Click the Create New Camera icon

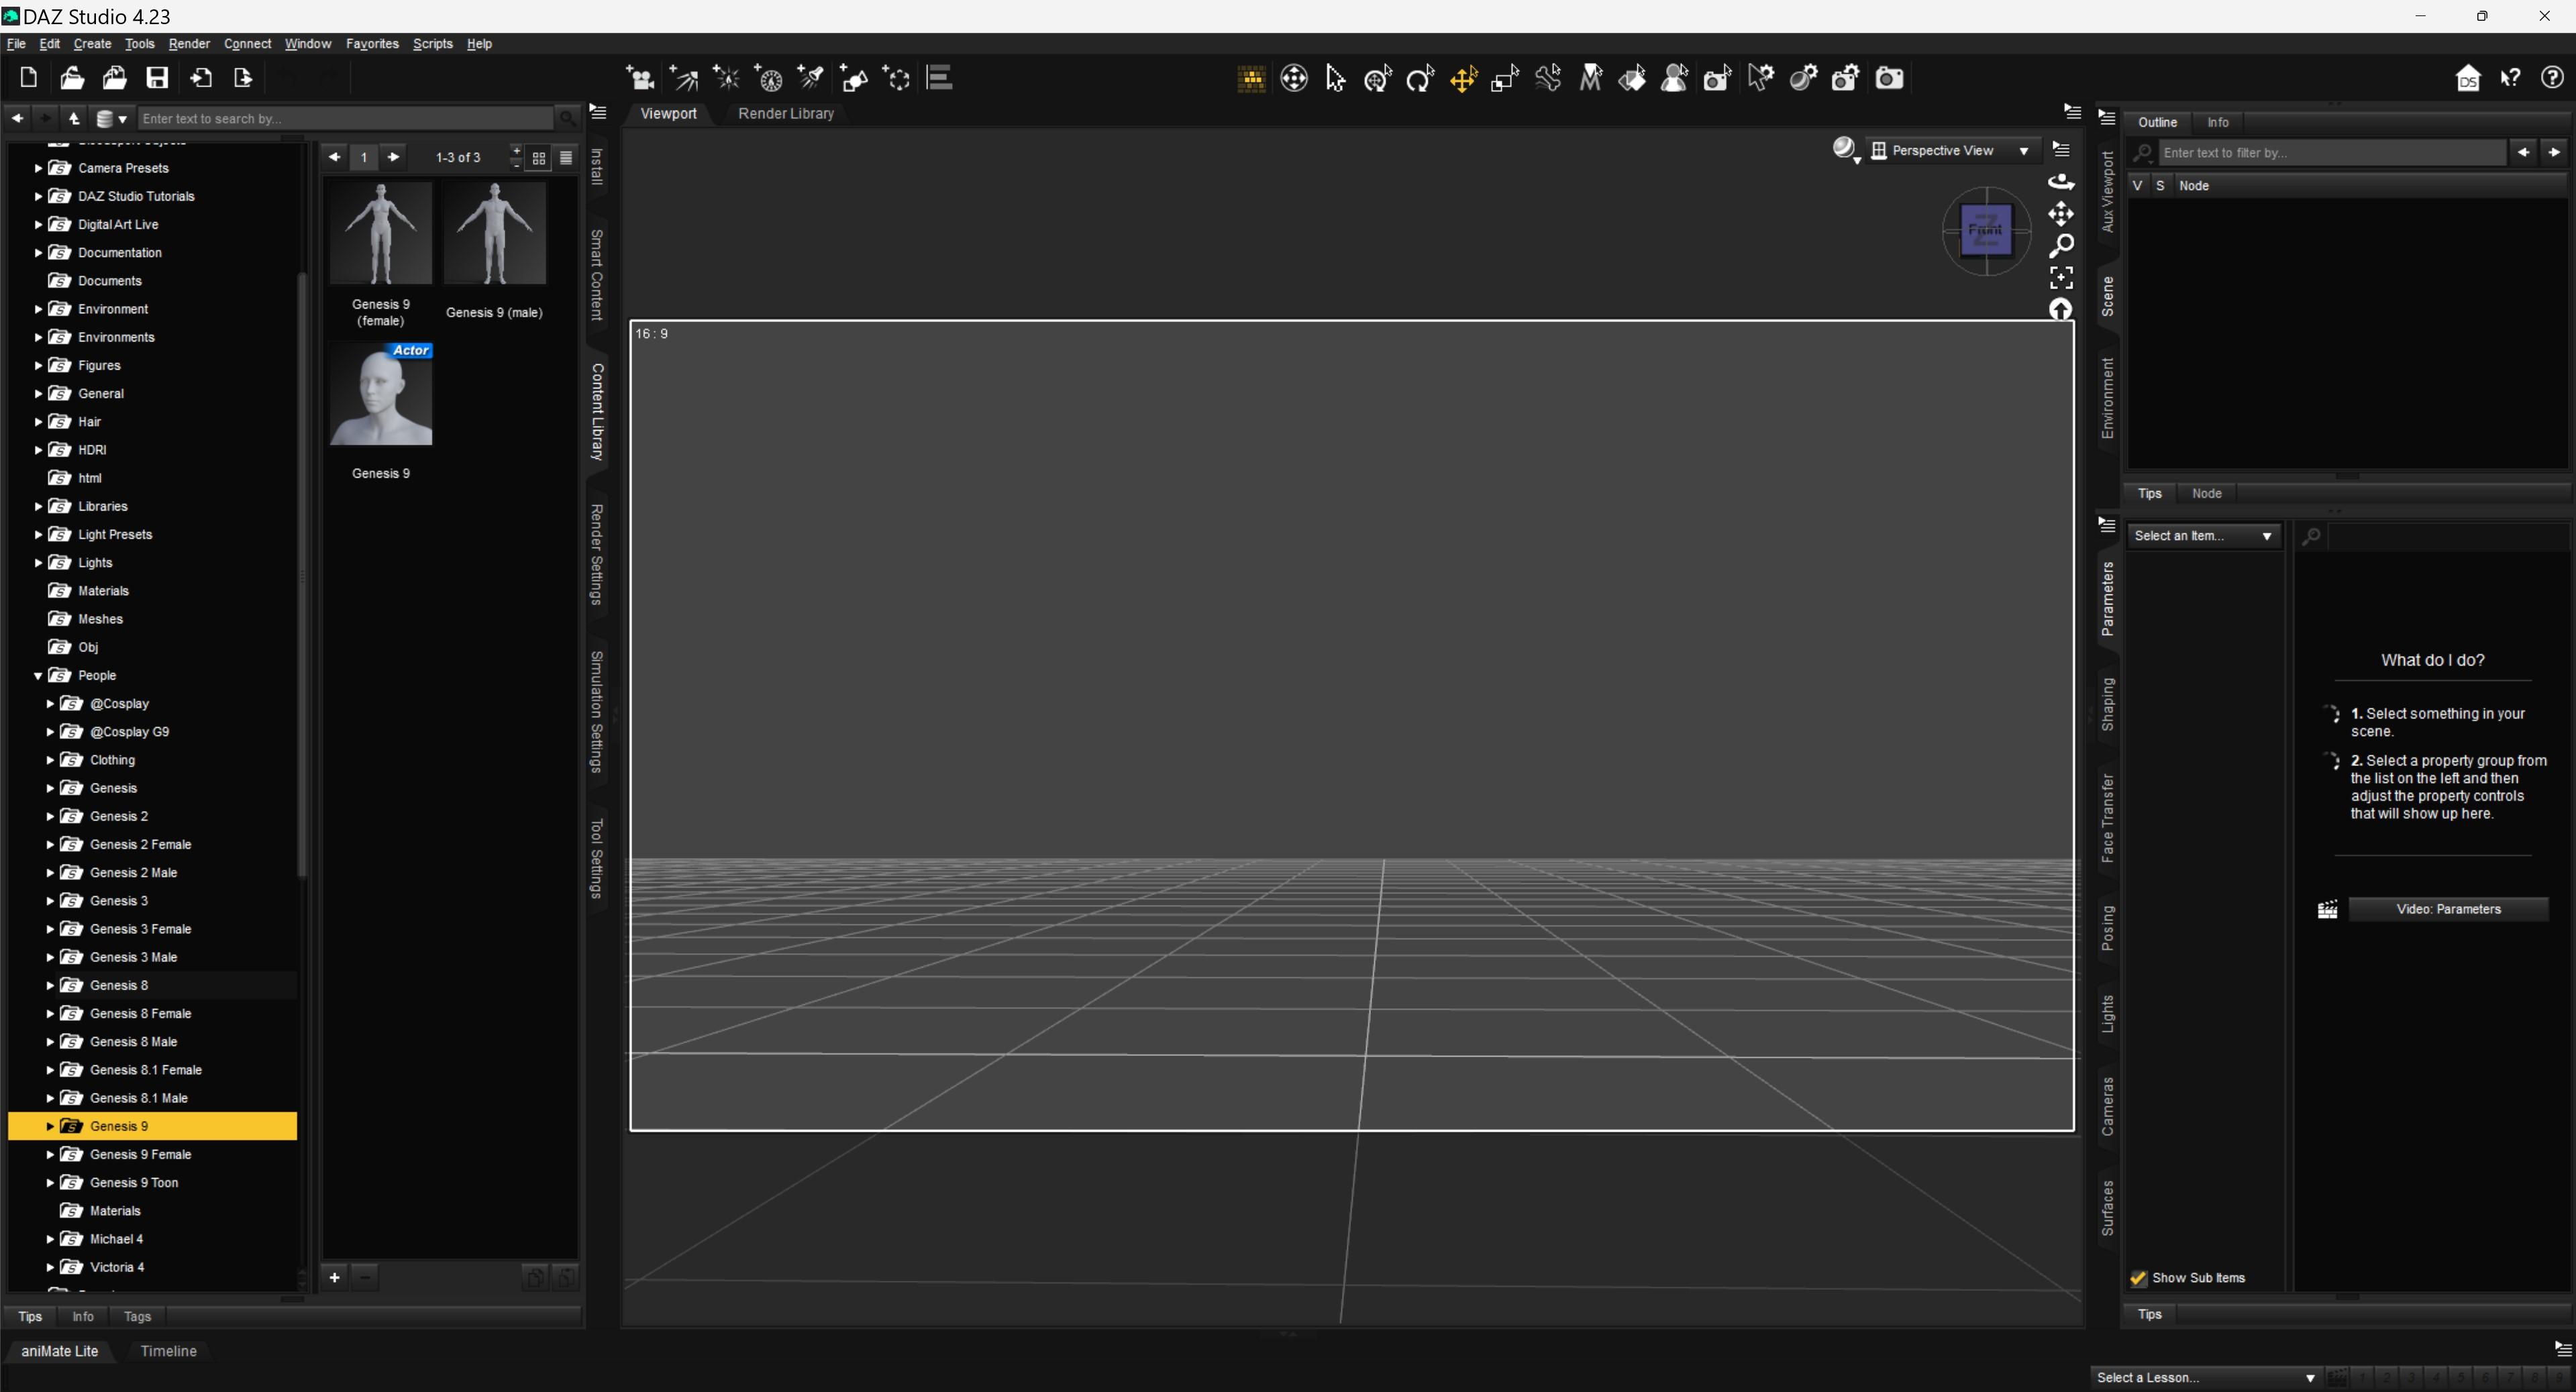click(x=640, y=78)
